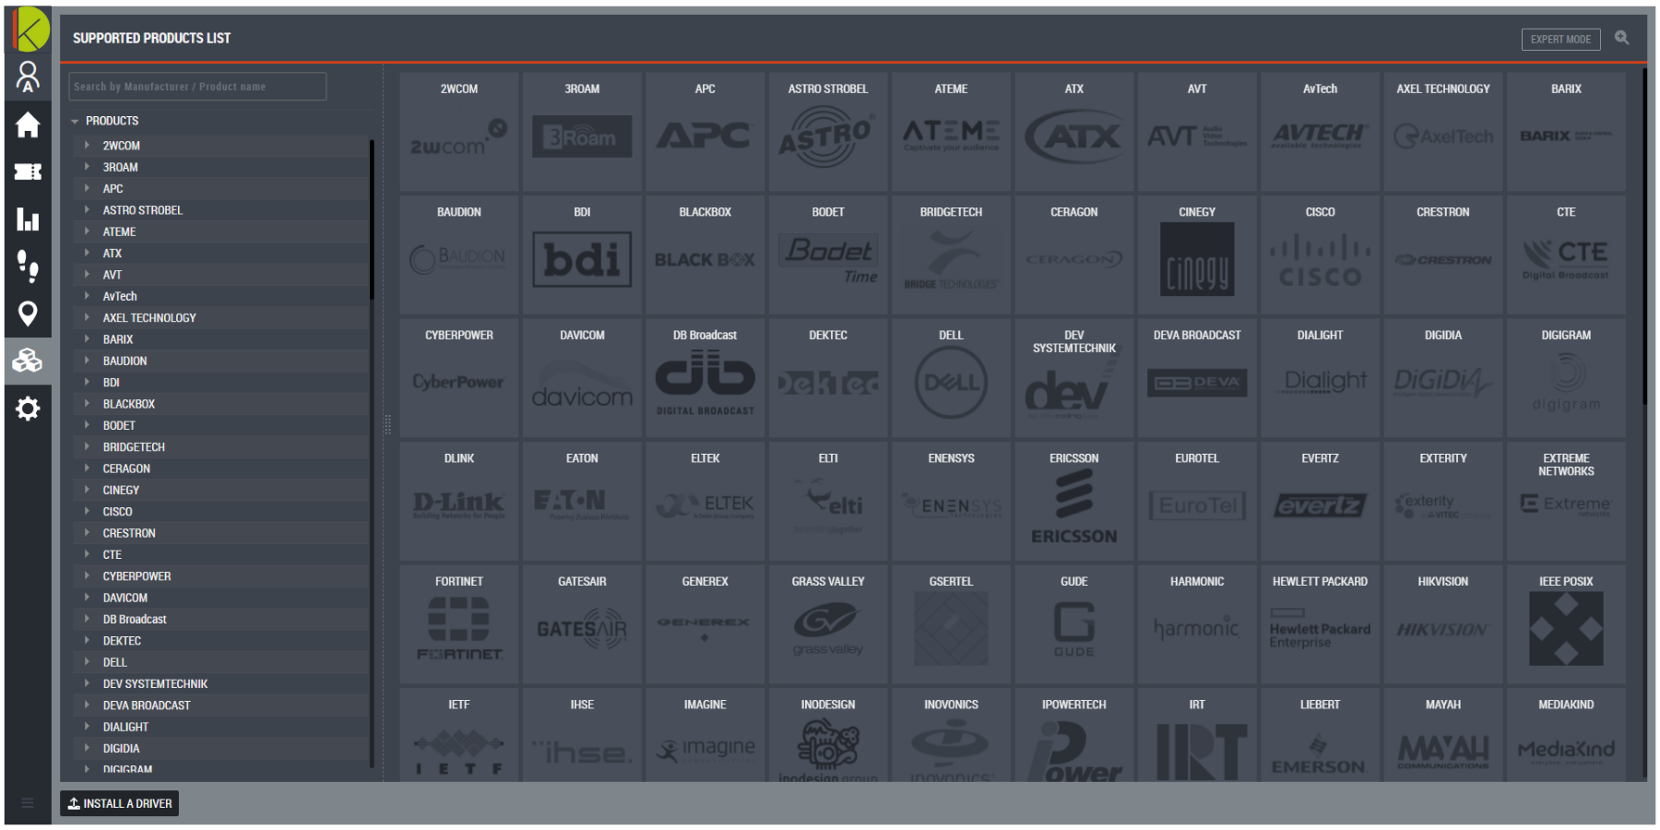Viewport: 1660px width, 830px height.
Task: Click the products tree vertical scrollbar
Action: coord(372,219)
